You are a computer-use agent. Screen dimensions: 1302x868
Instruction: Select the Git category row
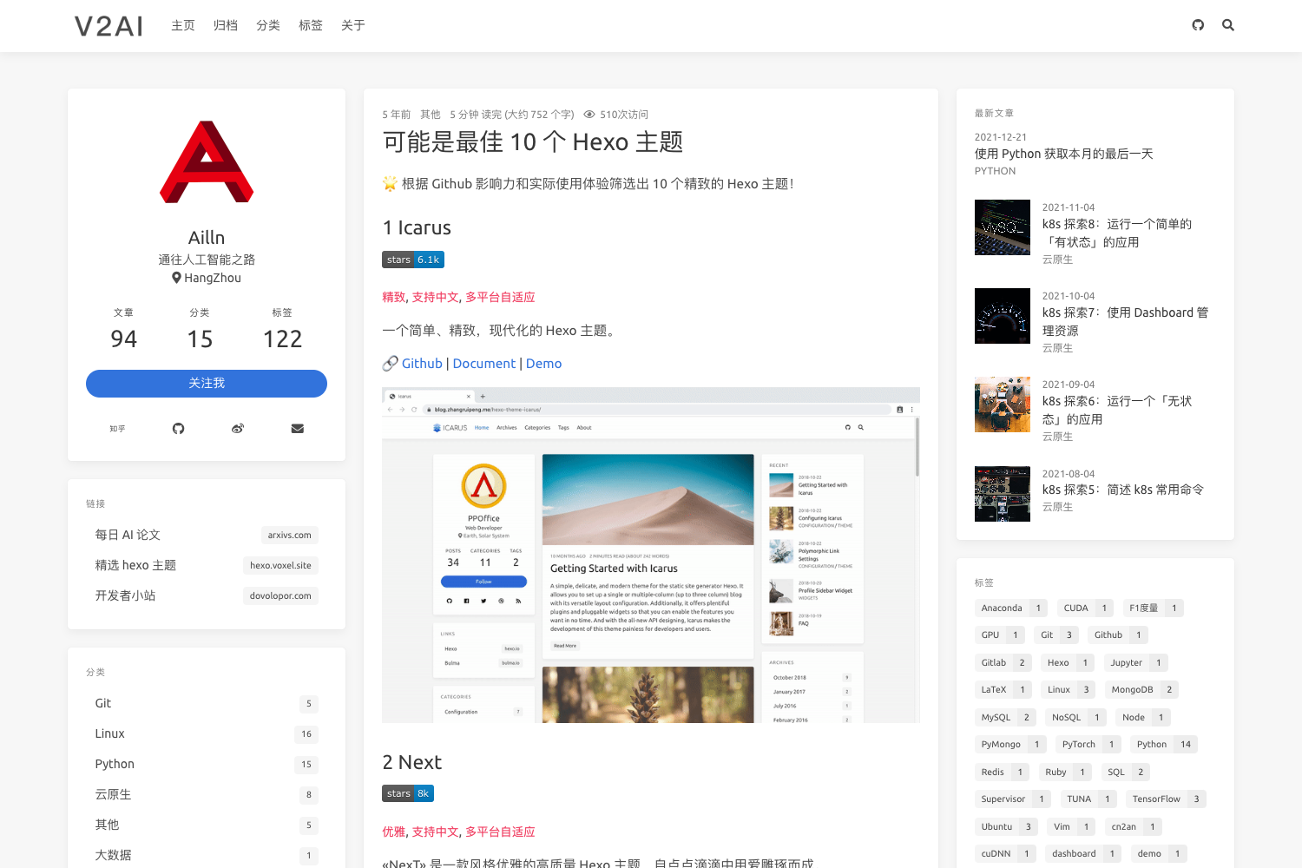coord(207,703)
